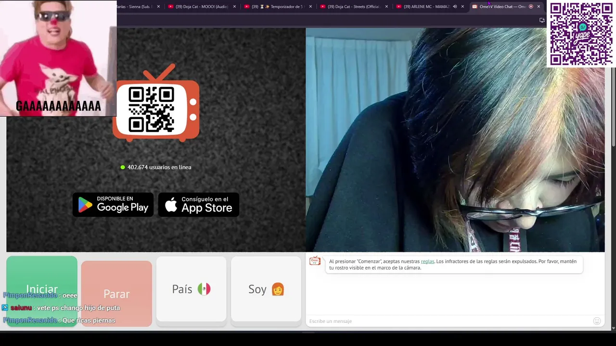Open the País country selector

click(191, 289)
